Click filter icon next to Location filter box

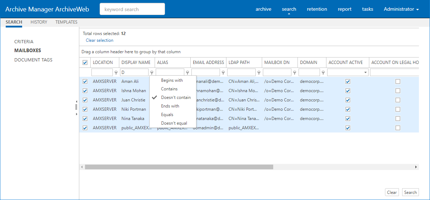tap(116, 72)
